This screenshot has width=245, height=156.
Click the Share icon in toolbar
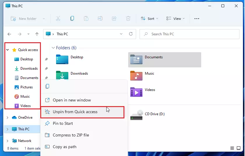[114, 19]
